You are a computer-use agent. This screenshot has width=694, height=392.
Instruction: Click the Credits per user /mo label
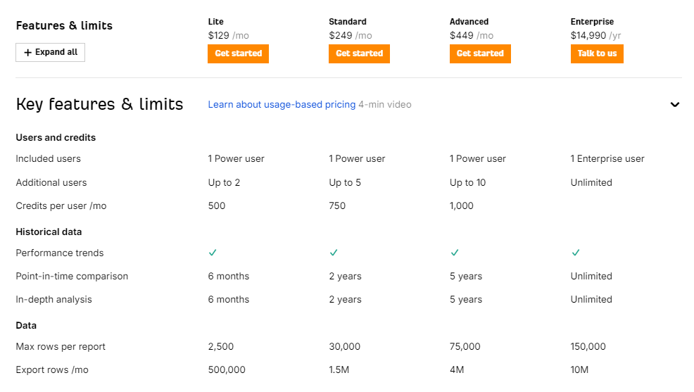pyautogui.click(x=61, y=206)
